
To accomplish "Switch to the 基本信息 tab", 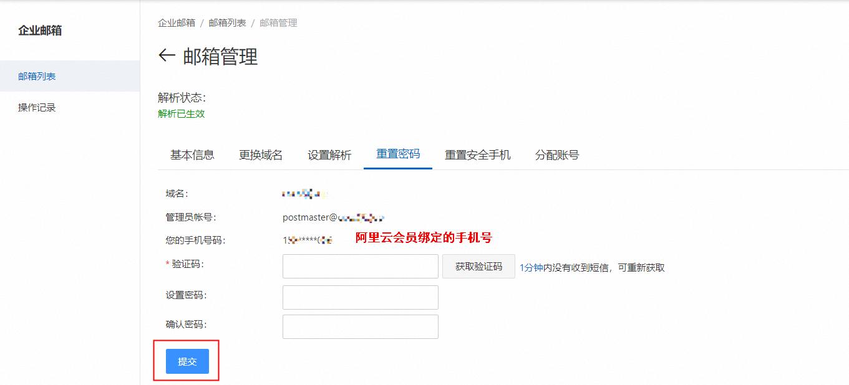I will click(x=191, y=155).
